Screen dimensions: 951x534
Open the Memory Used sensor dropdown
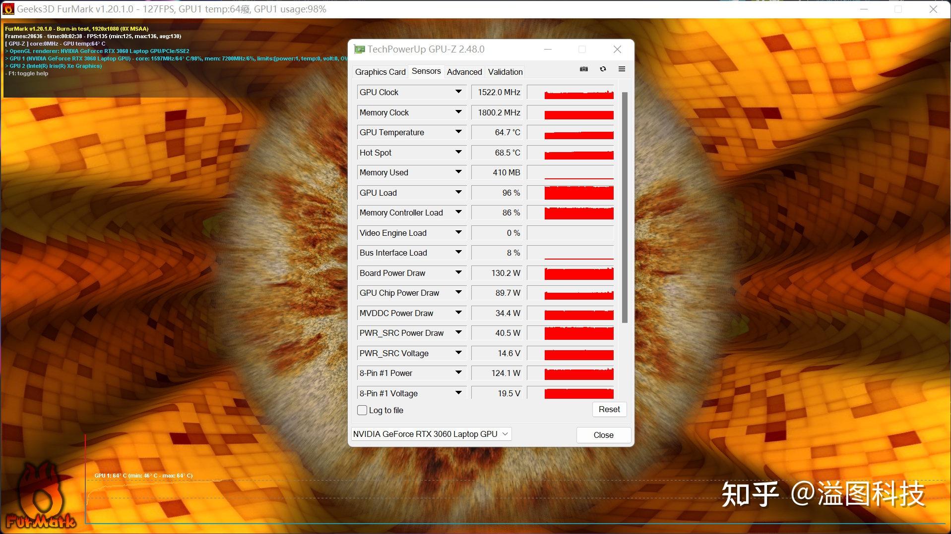[458, 172]
